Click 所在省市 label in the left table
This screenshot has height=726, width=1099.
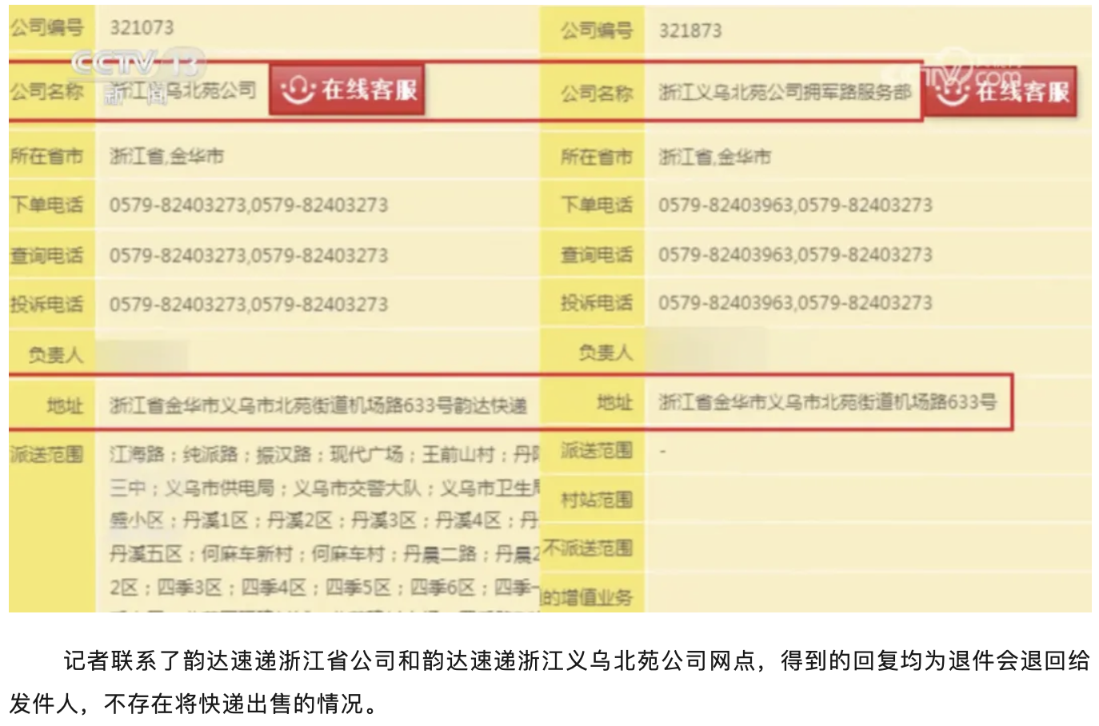tap(46, 156)
